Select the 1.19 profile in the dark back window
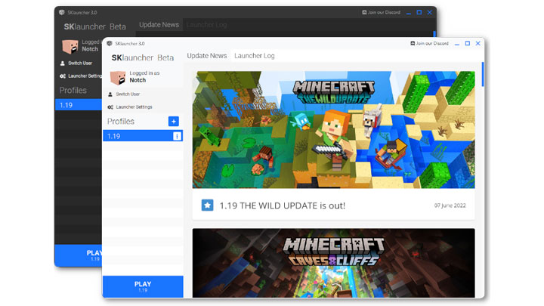The image size is (544, 306). pyautogui.click(x=79, y=105)
